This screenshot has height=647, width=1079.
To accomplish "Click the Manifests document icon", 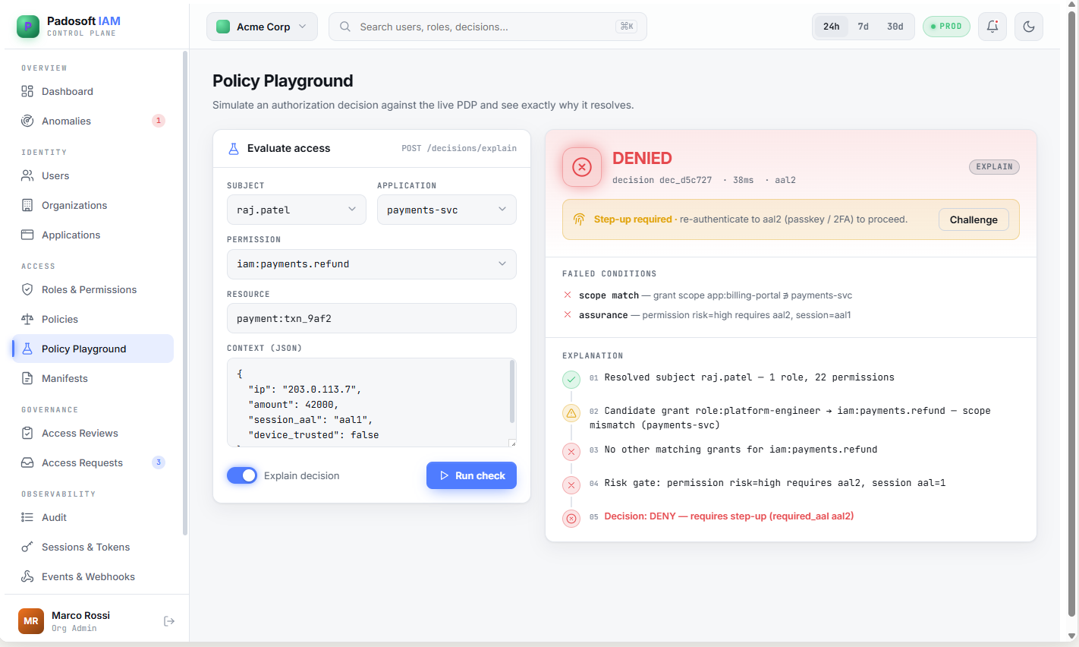I will coord(27,378).
